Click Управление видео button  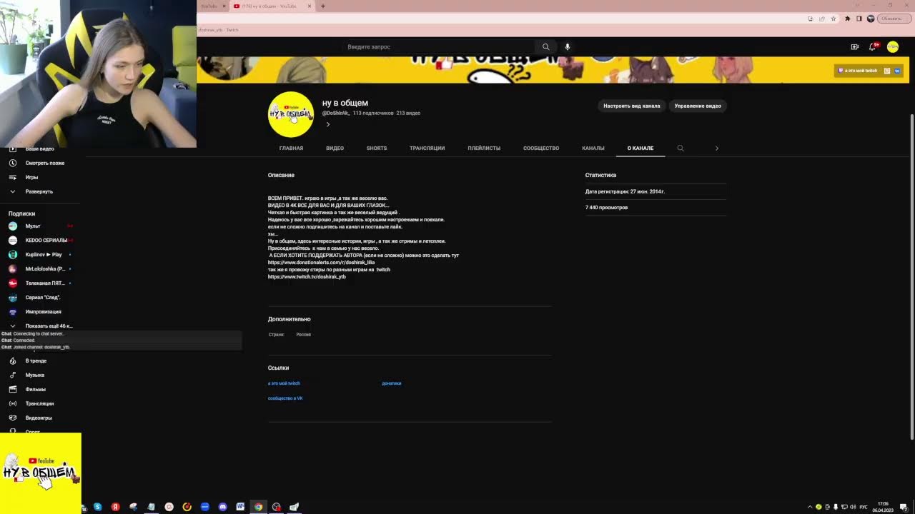(698, 106)
